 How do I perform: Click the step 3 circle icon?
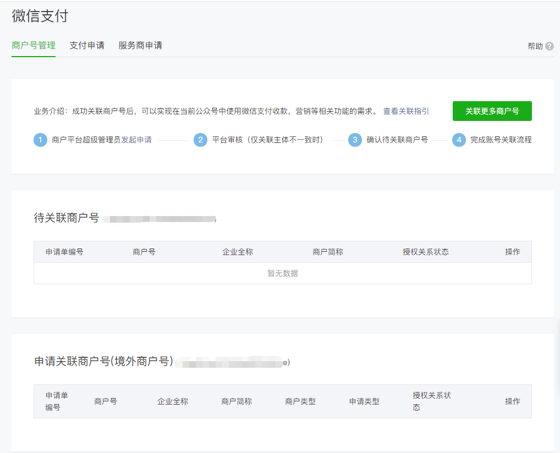(x=355, y=140)
